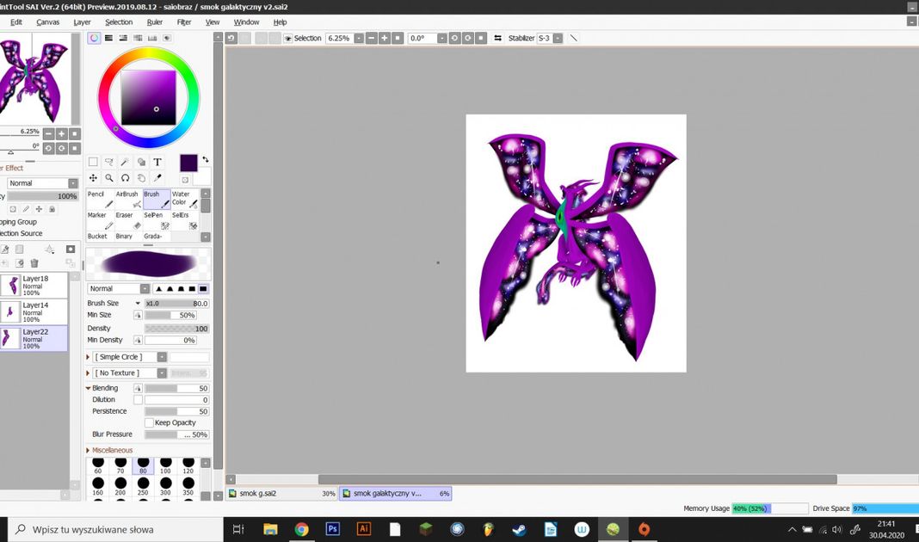Pick the Magic Wand selection tool
Image resolution: width=919 pixels, height=542 pixels.
pyautogui.click(x=125, y=162)
